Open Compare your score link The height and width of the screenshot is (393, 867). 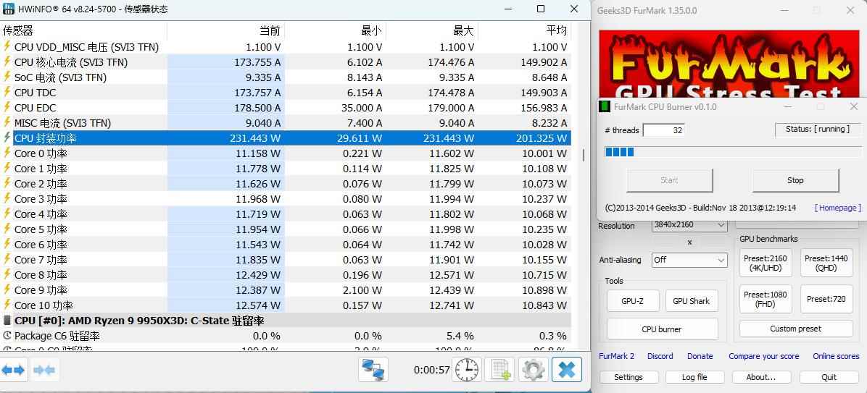click(763, 356)
